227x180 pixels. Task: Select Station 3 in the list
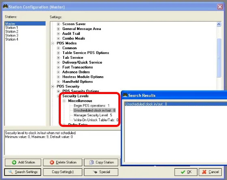pos(25,35)
